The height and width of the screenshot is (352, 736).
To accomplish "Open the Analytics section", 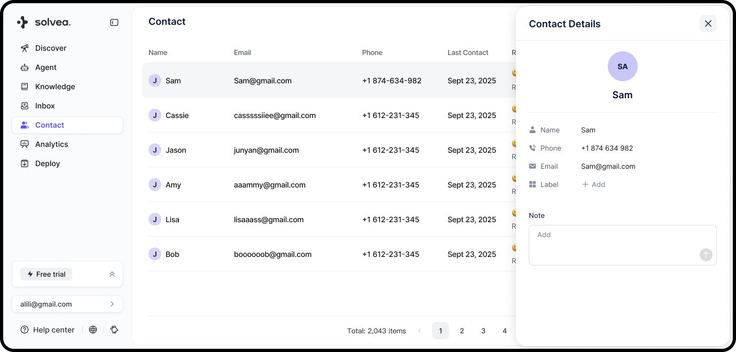I will [51, 144].
